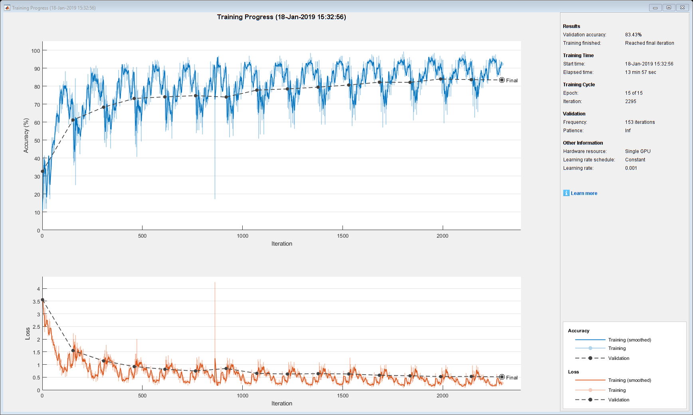Click Accuracy Training legend marker
Viewport: 693px width, 415px height.
tap(590, 348)
